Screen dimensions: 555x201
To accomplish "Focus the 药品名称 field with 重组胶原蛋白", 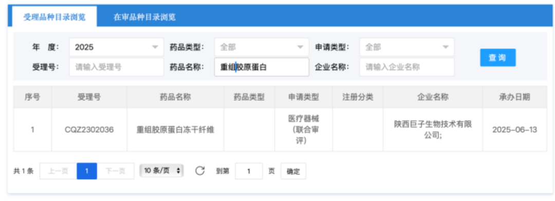I will coord(262,67).
